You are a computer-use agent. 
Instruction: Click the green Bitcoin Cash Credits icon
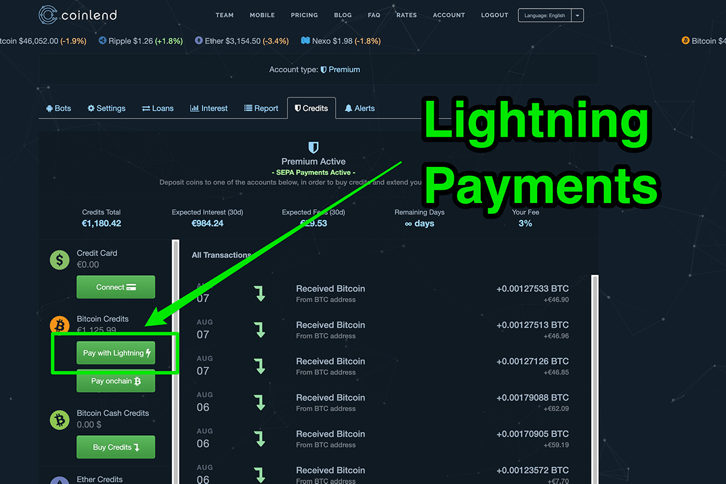(59, 419)
